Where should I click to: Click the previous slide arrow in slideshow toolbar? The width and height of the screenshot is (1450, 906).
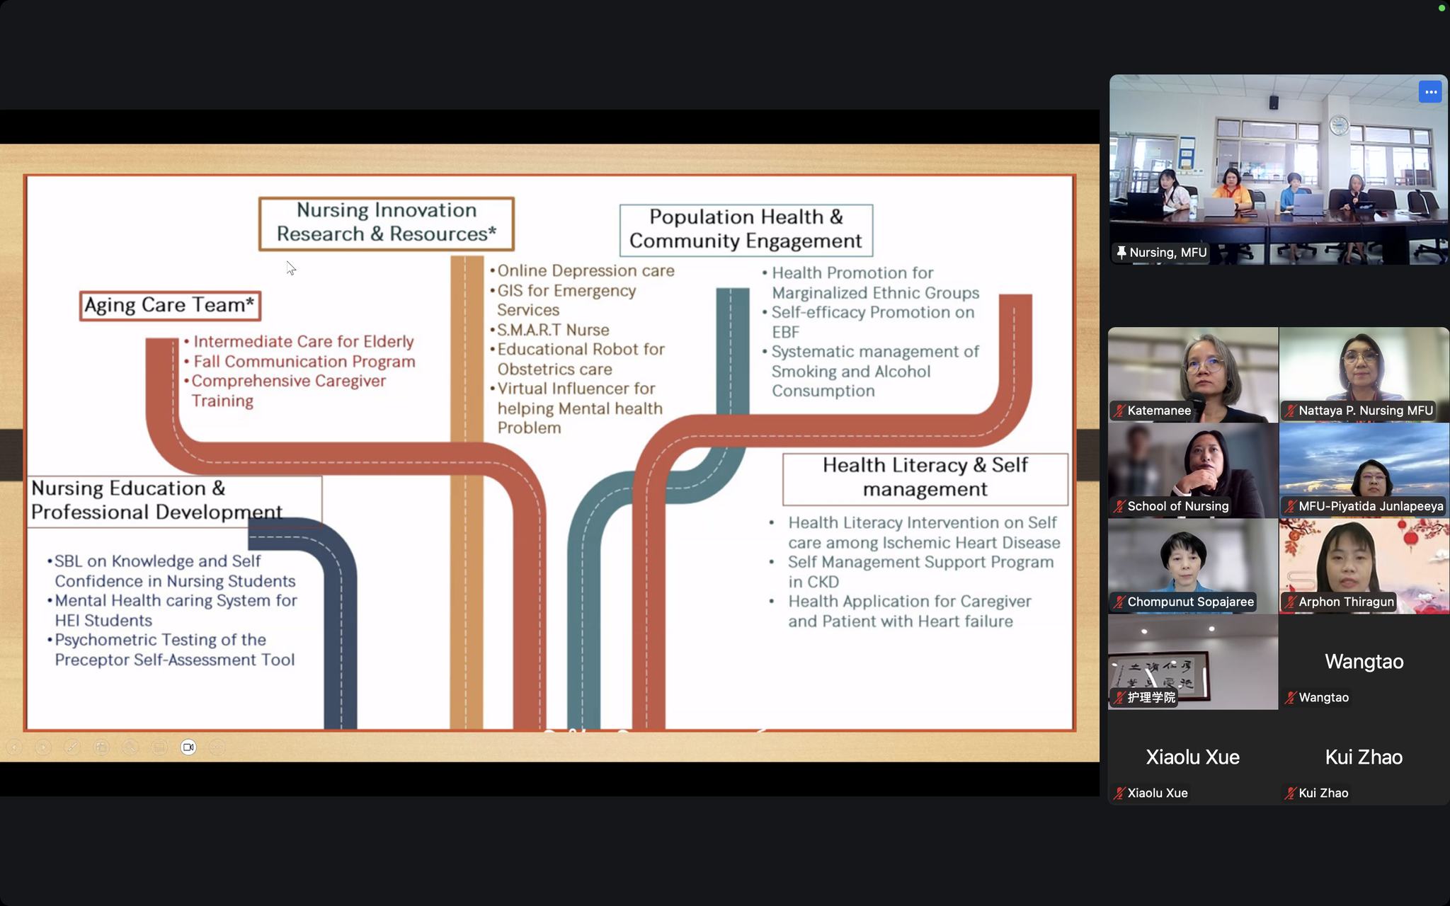[x=14, y=747]
